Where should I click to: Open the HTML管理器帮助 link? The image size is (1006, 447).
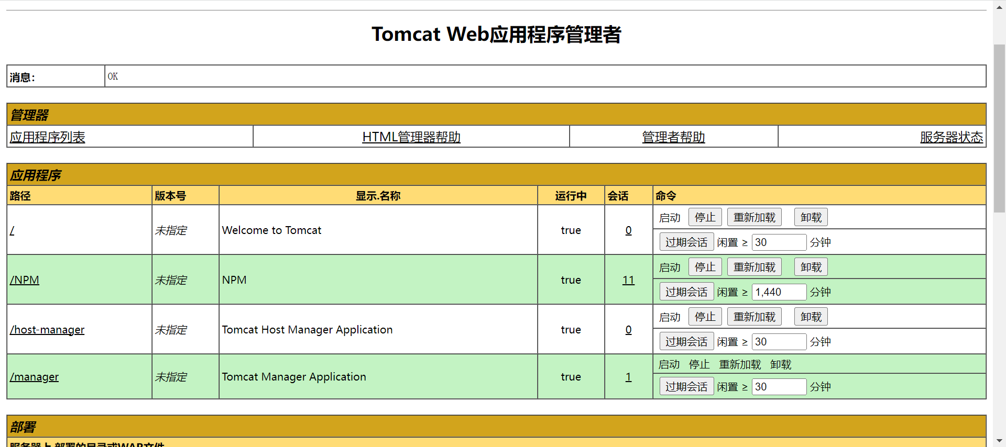411,137
